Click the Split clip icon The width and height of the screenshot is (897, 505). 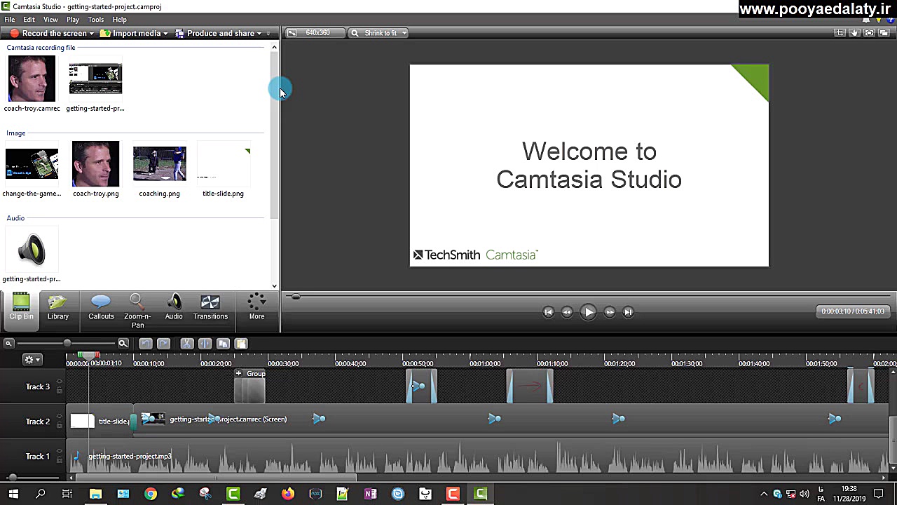pyautogui.click(x=205, y=344)
